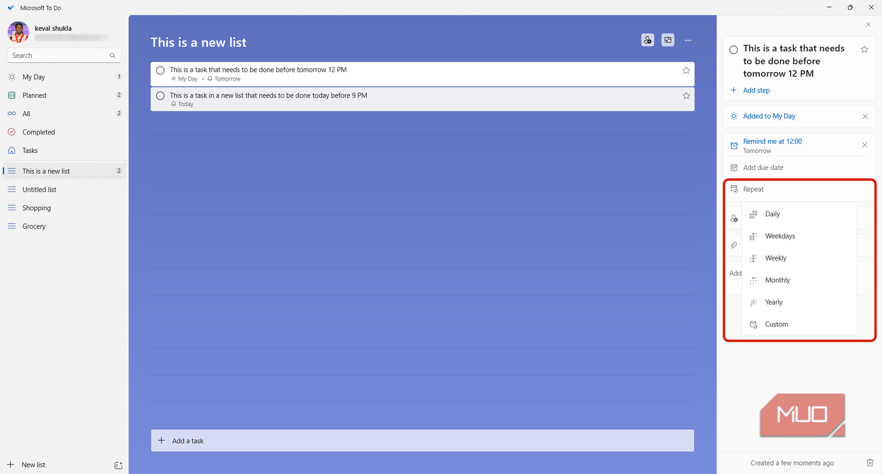Open the All tasks view
This screenshot has width=882, height=474.
coord(64,114)
